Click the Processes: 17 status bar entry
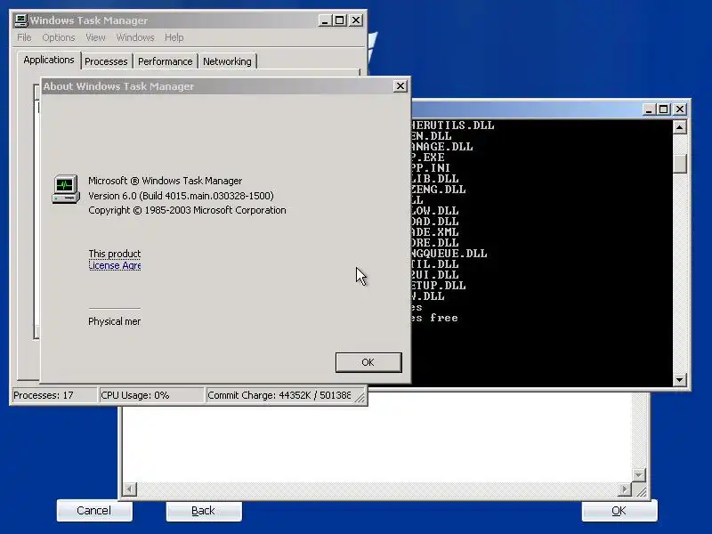This screenshot has width=712, height=534. coord(53,395)
